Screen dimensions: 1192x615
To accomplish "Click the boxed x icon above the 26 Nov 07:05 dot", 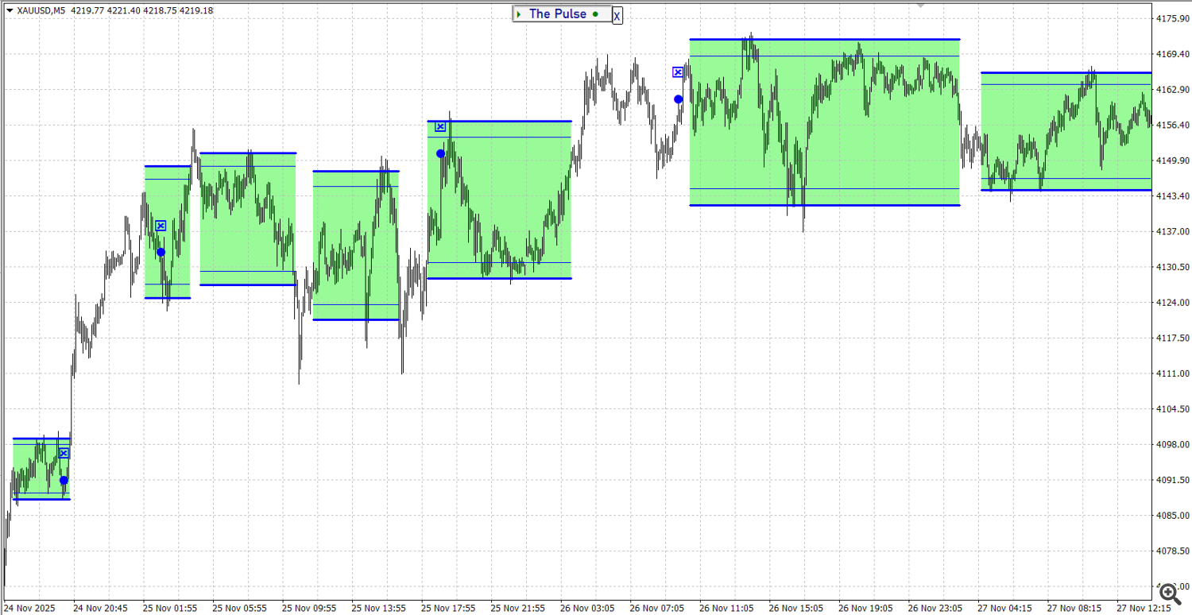I will (x=677, y=72).
